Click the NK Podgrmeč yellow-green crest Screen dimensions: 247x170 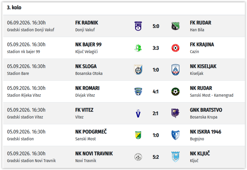tap(138, 135)
